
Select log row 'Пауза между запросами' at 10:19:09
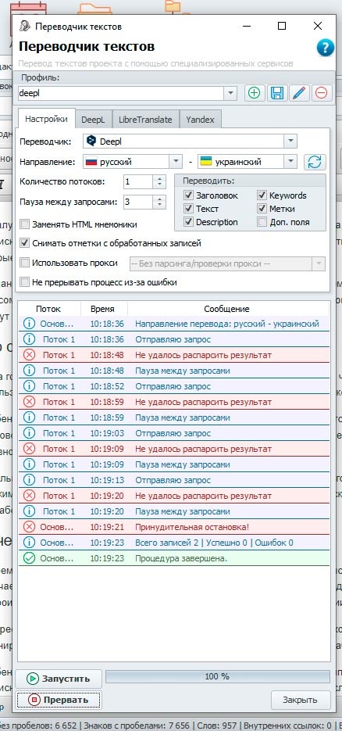coord(173,464)
